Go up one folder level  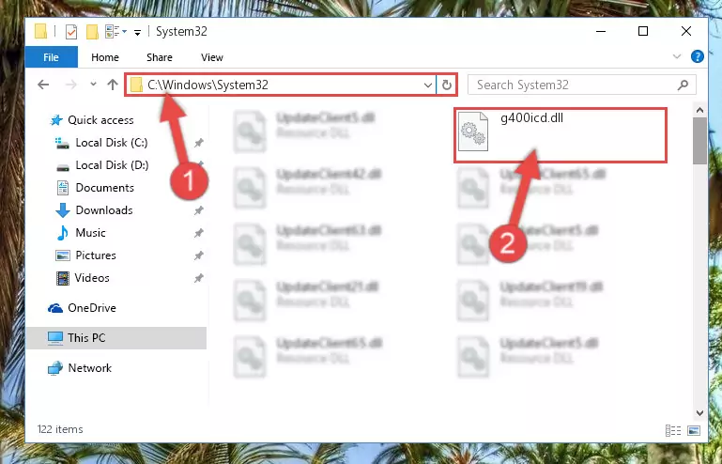point(113,85)
